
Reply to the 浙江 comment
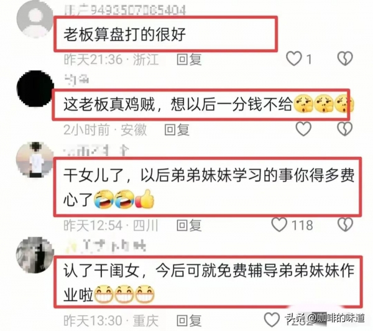tap(189, 59)
